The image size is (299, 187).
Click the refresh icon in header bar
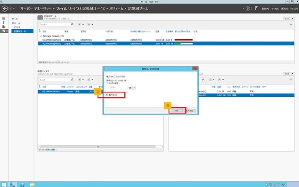248,8
